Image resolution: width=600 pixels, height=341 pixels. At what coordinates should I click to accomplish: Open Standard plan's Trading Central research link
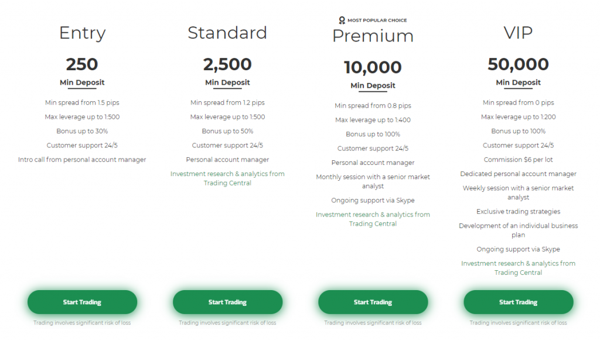[x=228, y=178]
